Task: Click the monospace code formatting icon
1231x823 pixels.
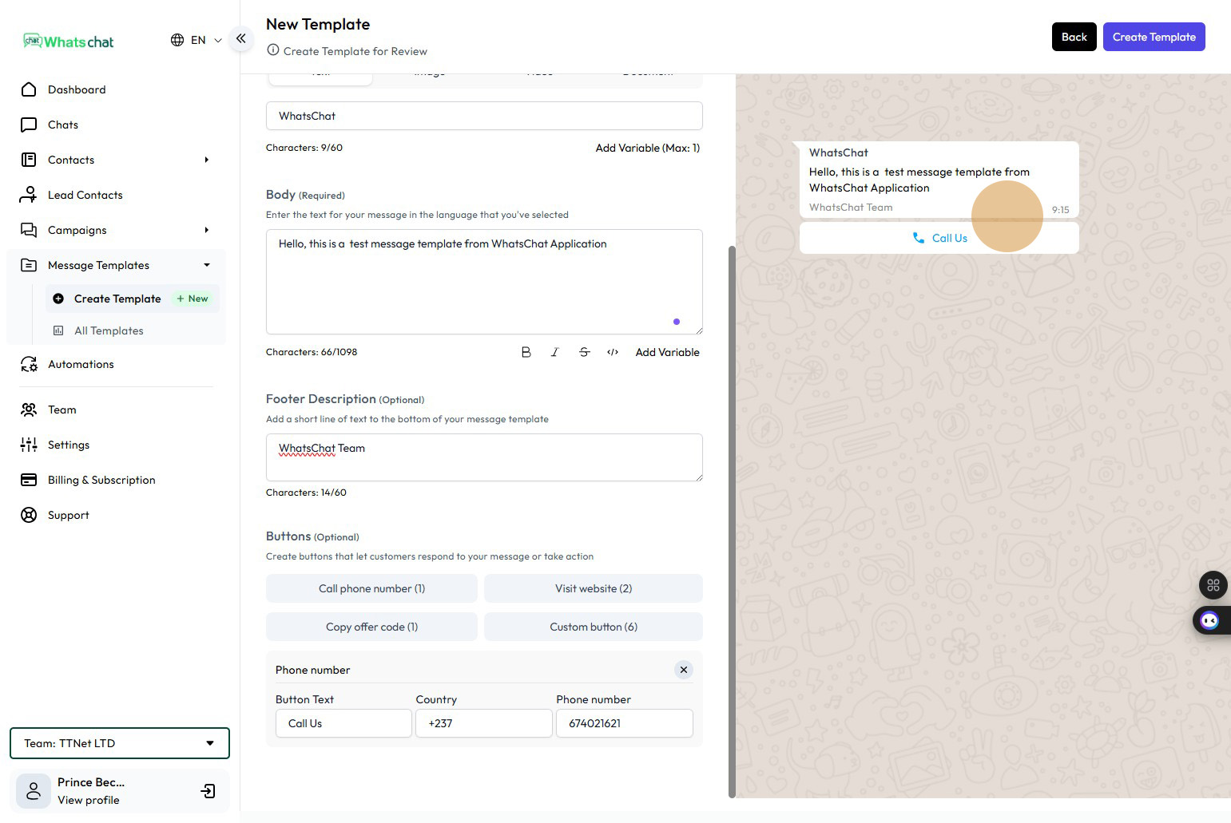Action: coord(613,352)
